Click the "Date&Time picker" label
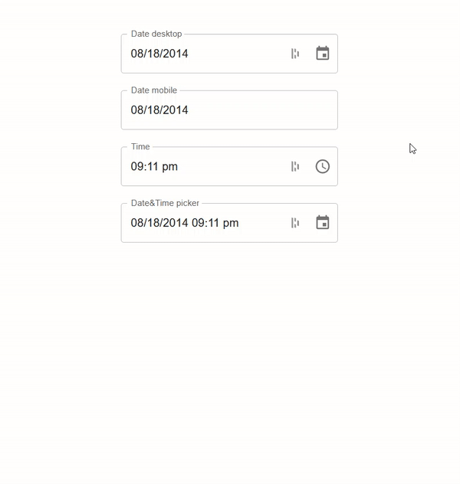The height and width of the screenshot is (484, 460). pyautogui.click(x=165, y=203)
